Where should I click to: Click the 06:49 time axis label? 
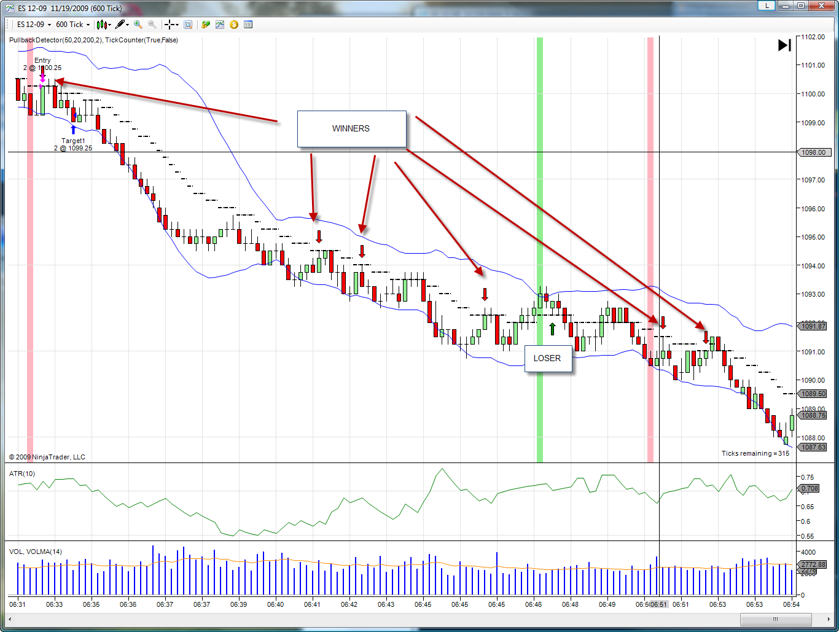(x=607, y=605)
